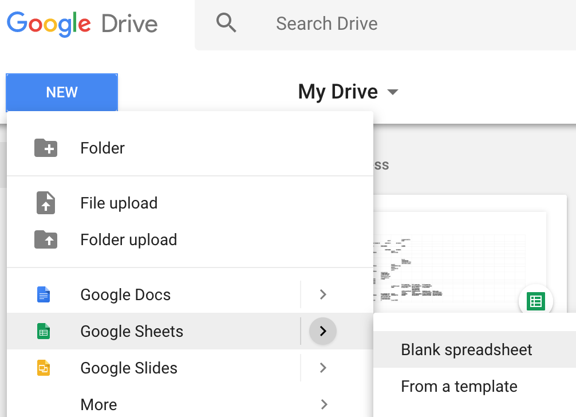Expand the More submenu chevron
This screenshot has height=417, width=576.
323,404
